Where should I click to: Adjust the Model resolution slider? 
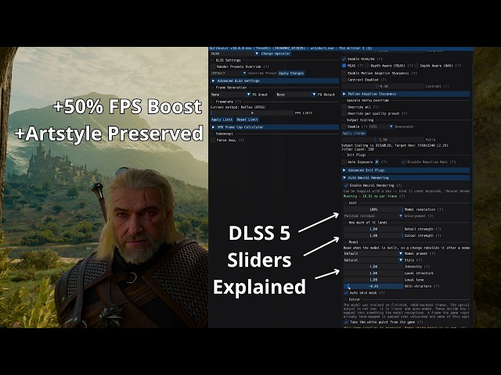pyautogui.click(x=373, y=209)
